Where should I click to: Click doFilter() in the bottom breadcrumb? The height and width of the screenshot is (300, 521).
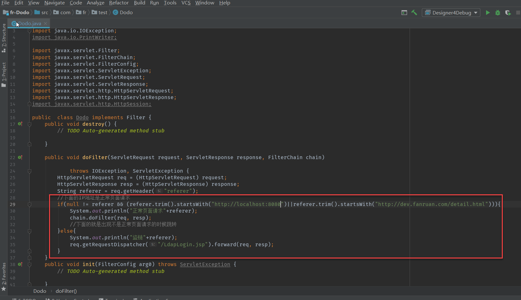[66, 291]
